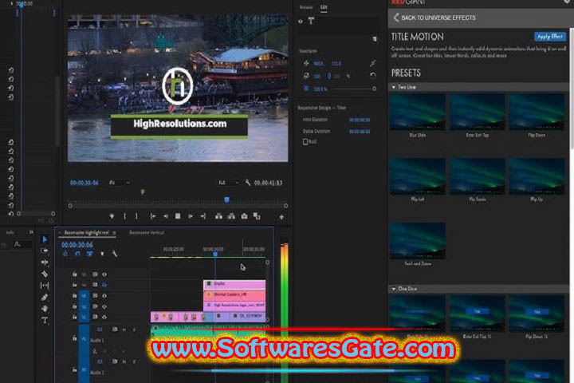This screenshot has width=574, height=383.
Task: Open the Bassmaster highlight reel sequence tab
Action: [86, 232]
